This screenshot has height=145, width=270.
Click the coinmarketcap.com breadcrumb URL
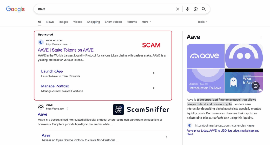(x=225, y=125)
